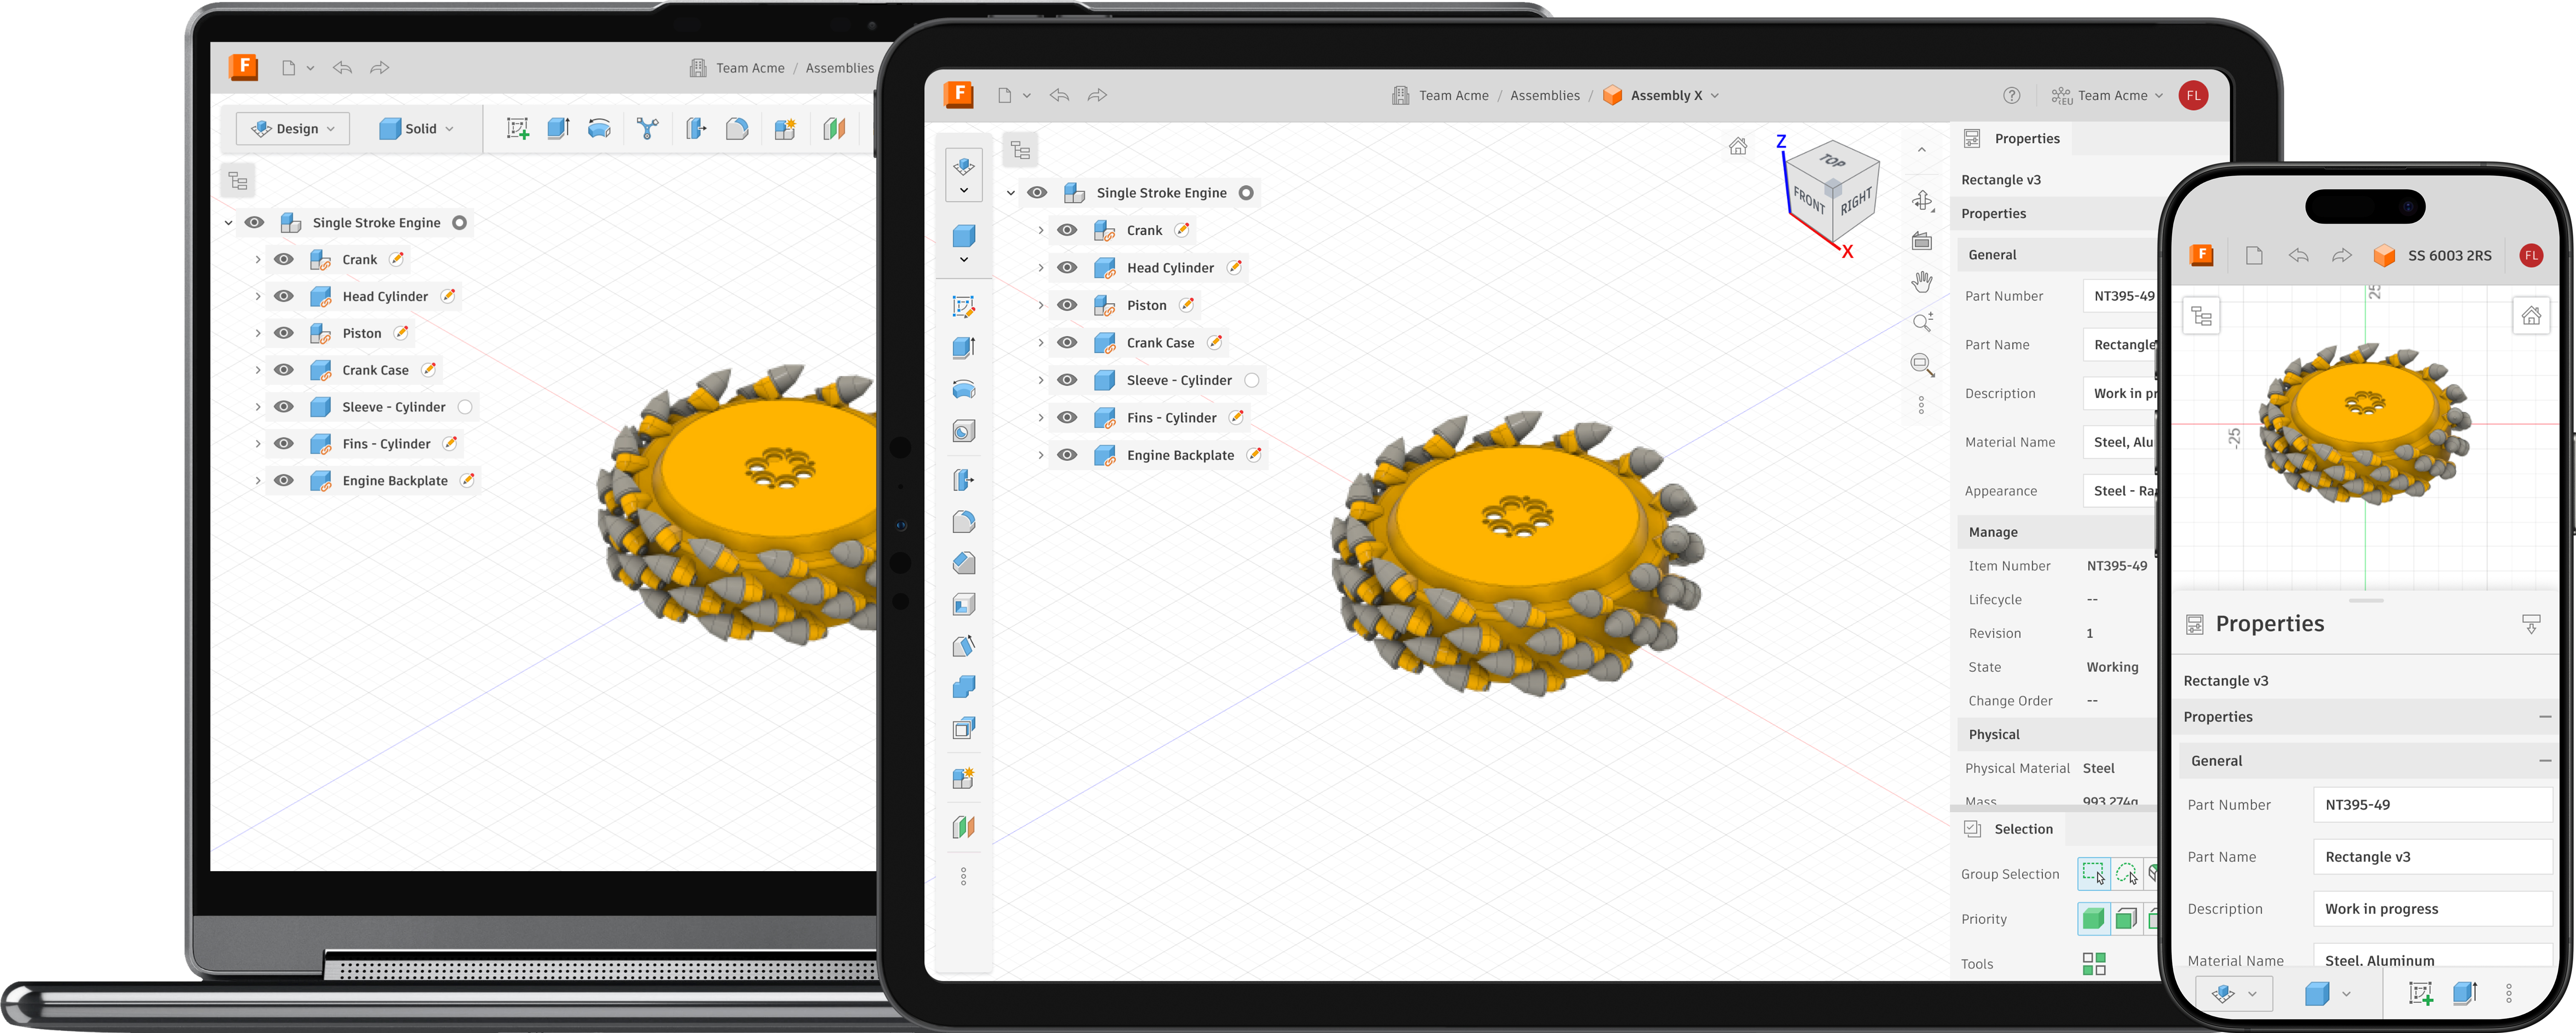2576x1033 pixels.
Task: Click the Physical section header on the tablet
Action: (x=2056, y=734)
